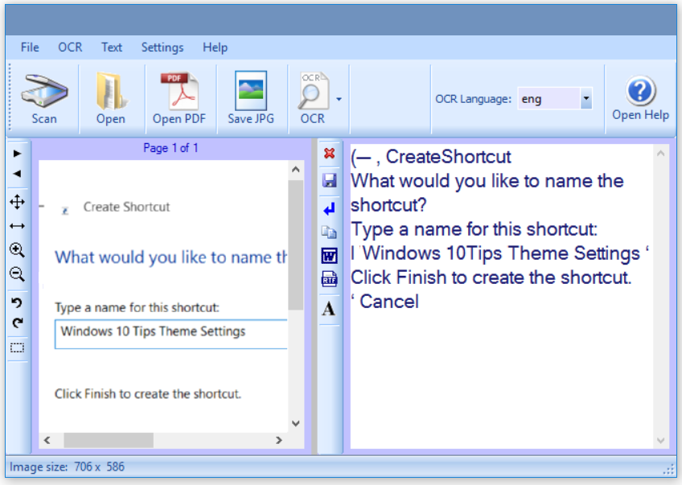Open the File menu
The width and height of the screenshot is (682, 485).
pos(30,47)
